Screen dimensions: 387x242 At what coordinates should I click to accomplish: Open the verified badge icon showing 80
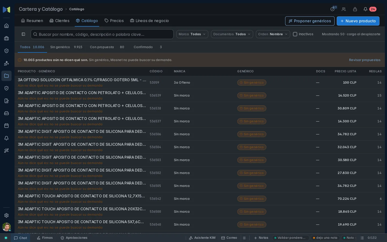tap(333, 9)
